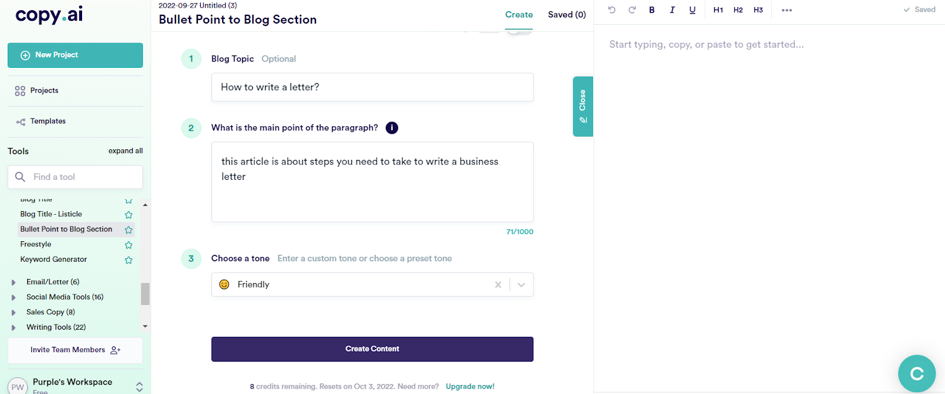Favorite the Freestyle tool star

[x=129, y=245]
